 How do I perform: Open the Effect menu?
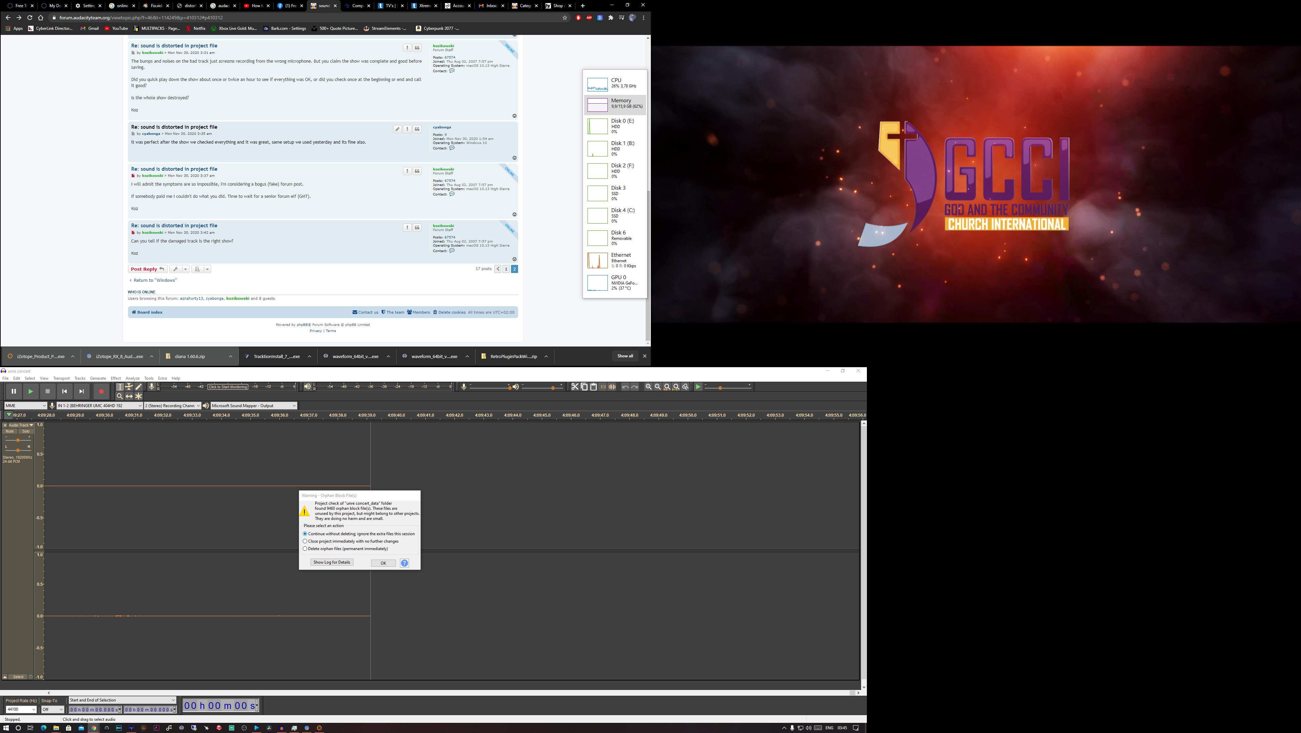pyautogui.click(x=116, y=378)
